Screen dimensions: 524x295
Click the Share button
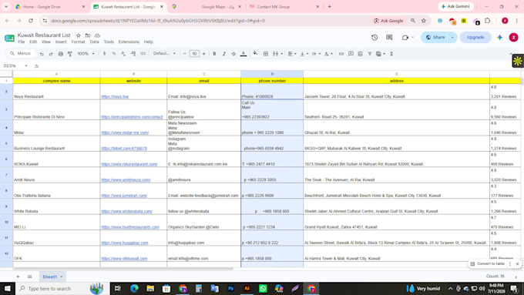tap(435, 38)
